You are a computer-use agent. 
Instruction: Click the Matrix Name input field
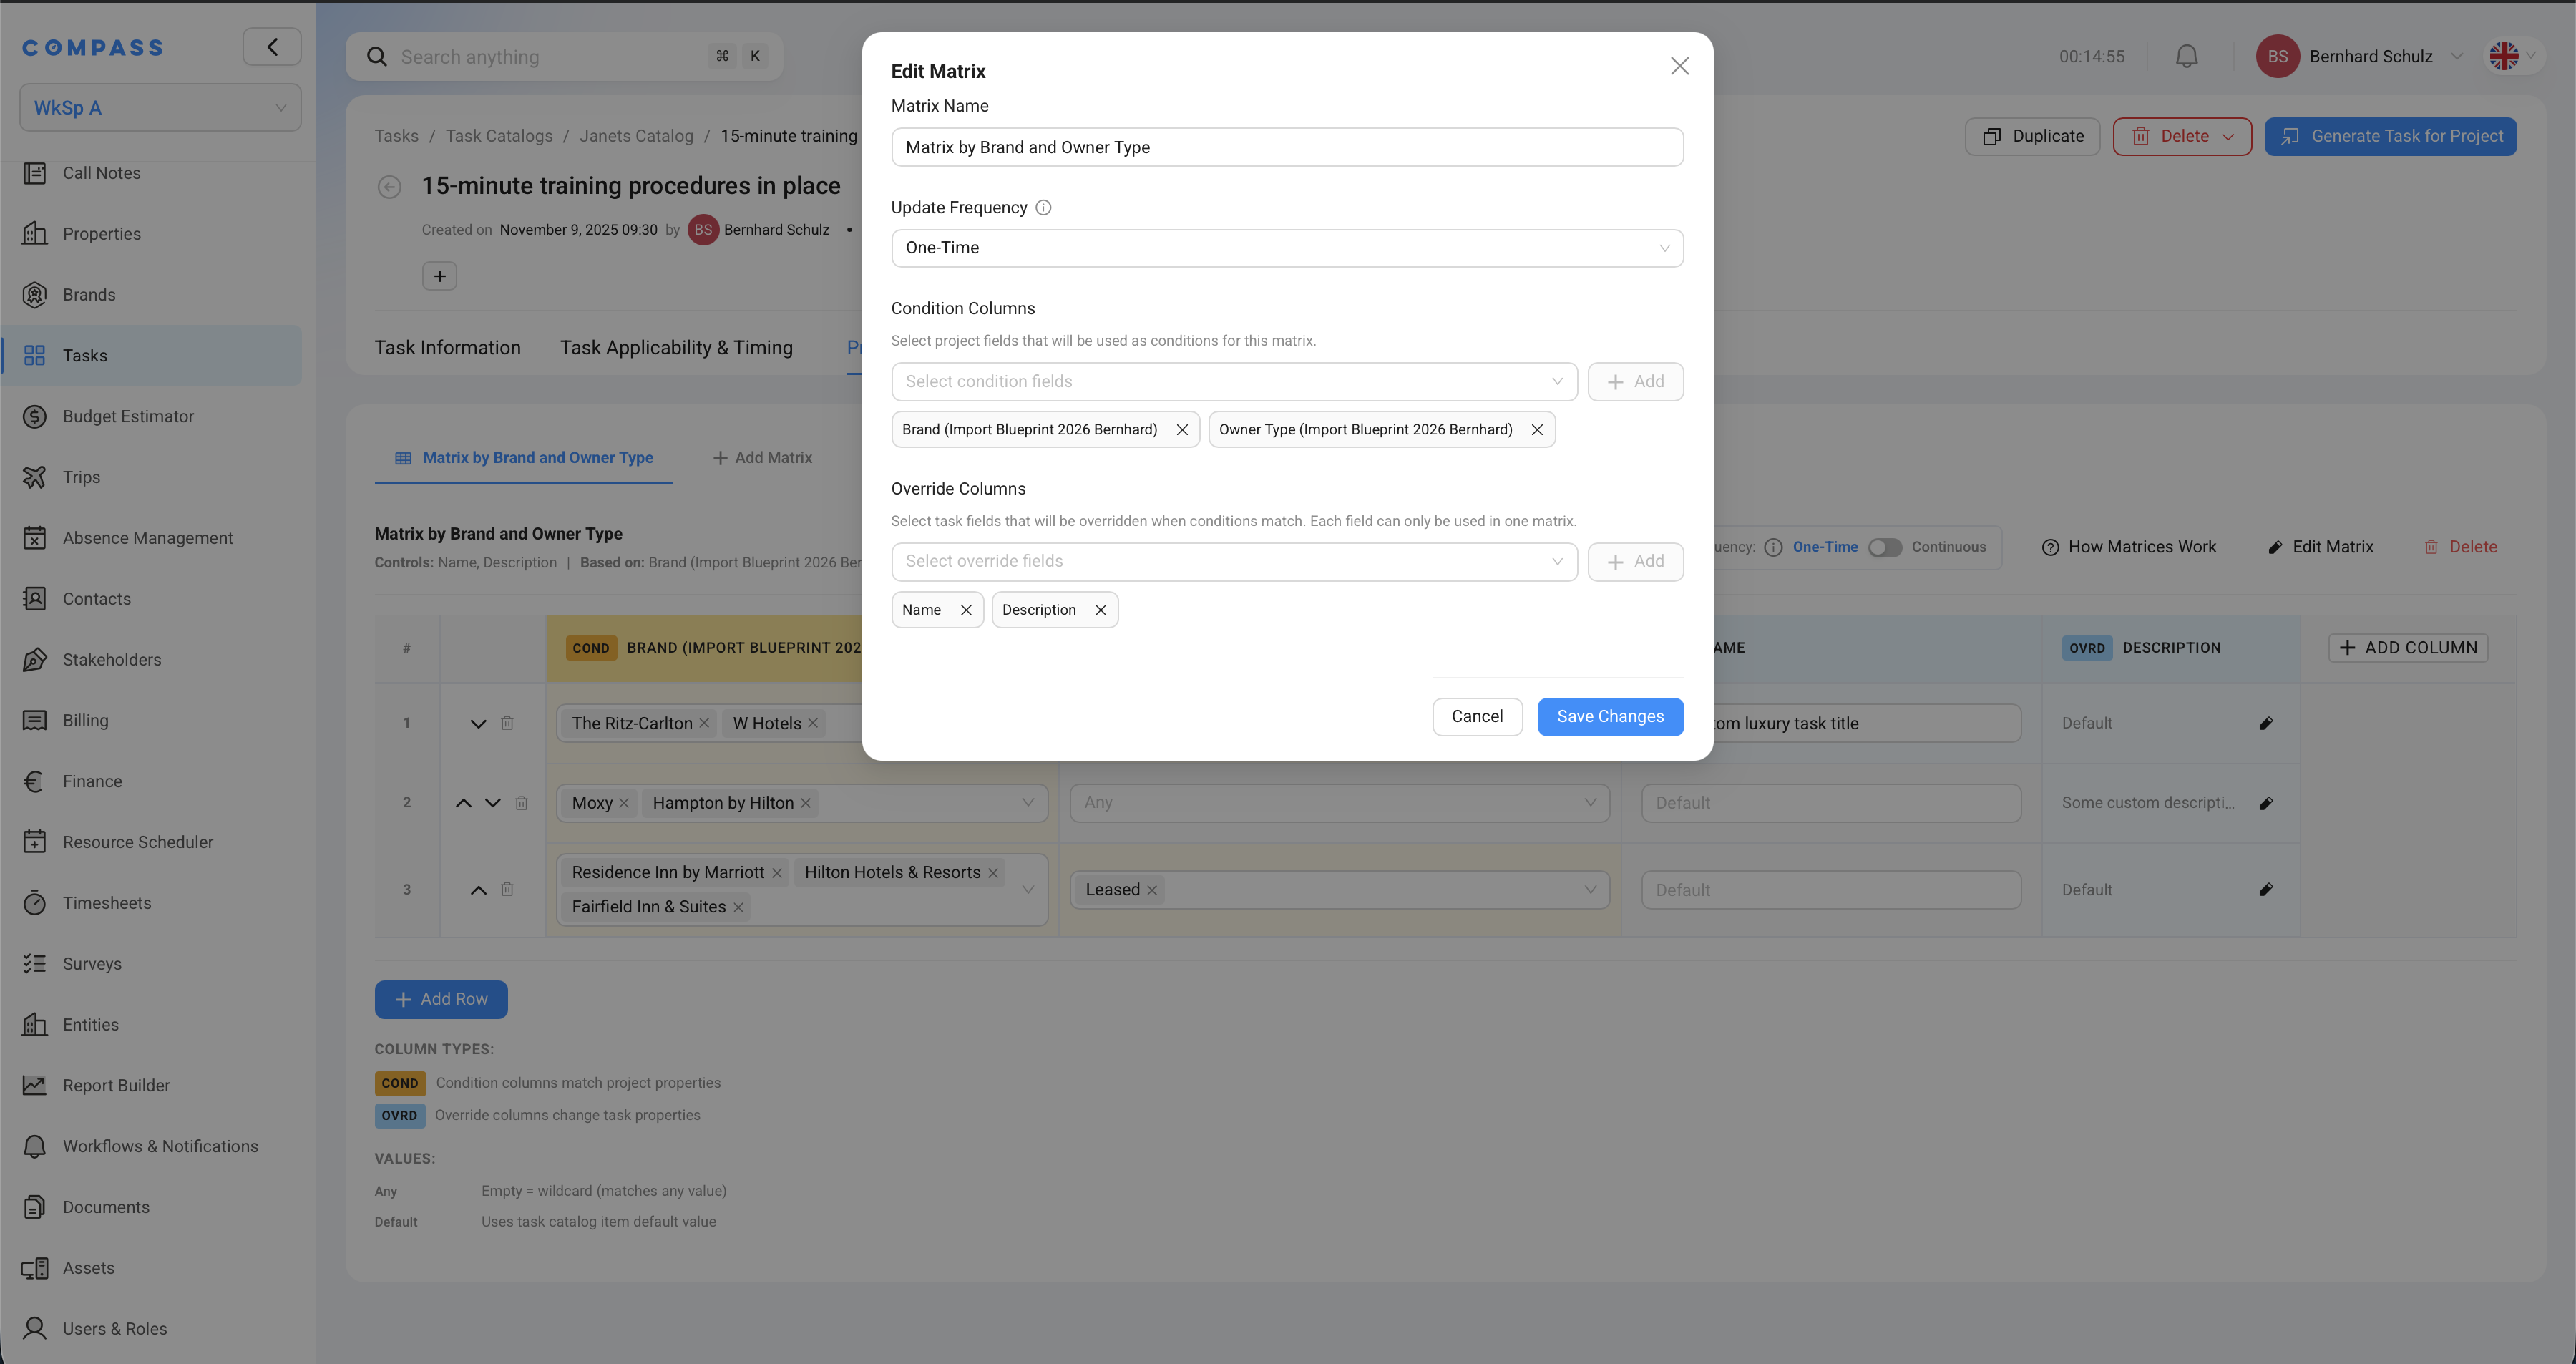pyautogui.click(x=1287, y=147)
